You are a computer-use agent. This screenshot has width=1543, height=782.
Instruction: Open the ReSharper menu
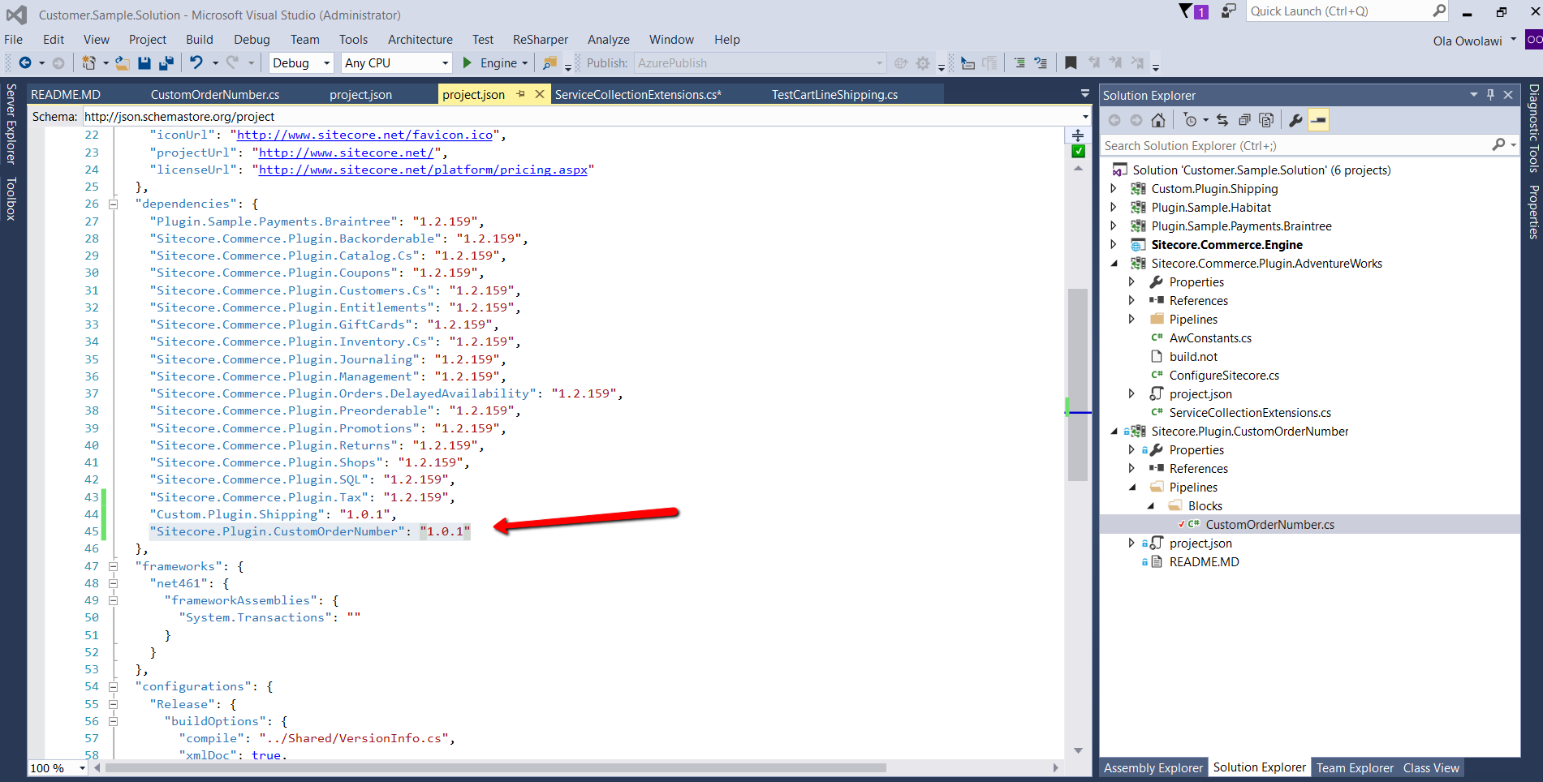[541, 39]
